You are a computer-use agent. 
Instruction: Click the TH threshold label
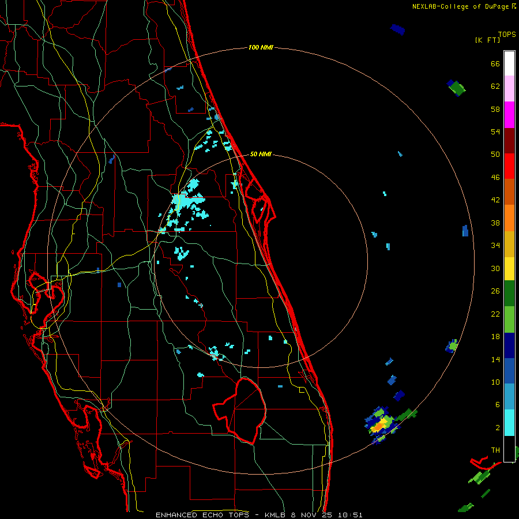point(495,450)
